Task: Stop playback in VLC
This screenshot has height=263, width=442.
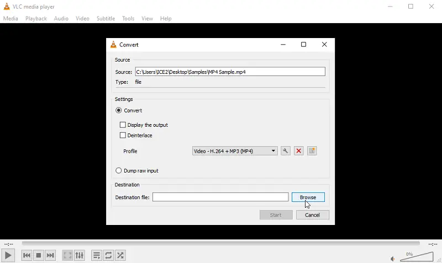Action: 39,255
